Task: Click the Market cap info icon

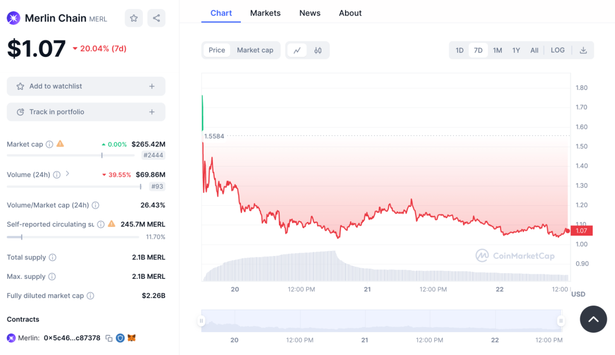Action: pyautogui.click(x=50, y=145)
